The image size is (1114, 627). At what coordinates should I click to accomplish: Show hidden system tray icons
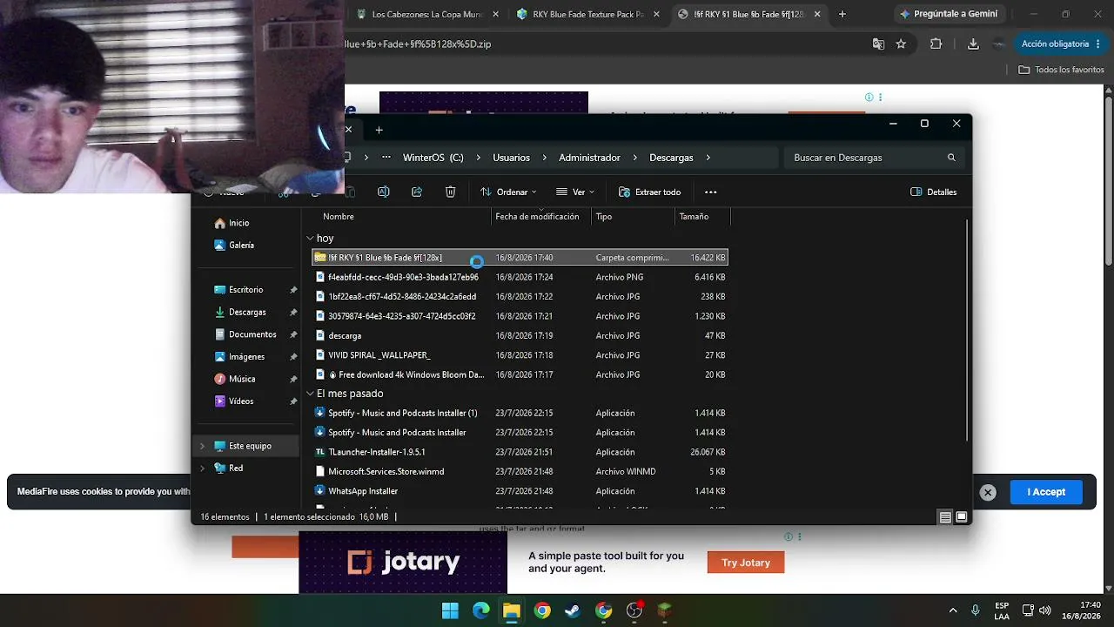[953, 610]
